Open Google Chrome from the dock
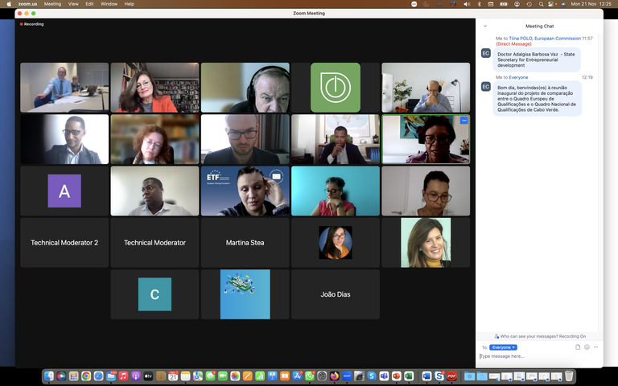 pyautogui.click(x=86, y=376)
